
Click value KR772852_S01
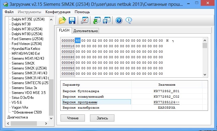pyautogui.click(x=167, y=91)
